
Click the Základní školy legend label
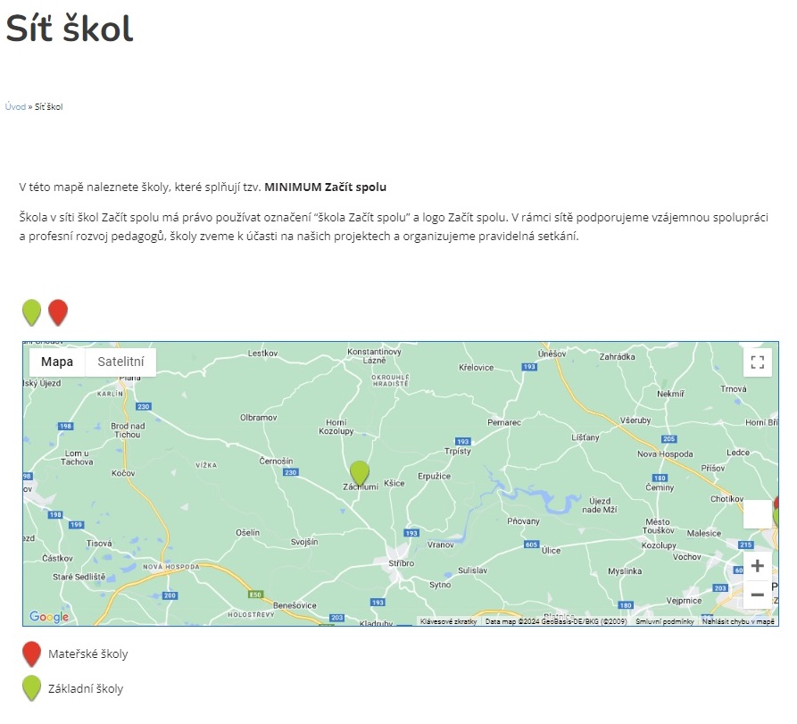coord(86,688)
